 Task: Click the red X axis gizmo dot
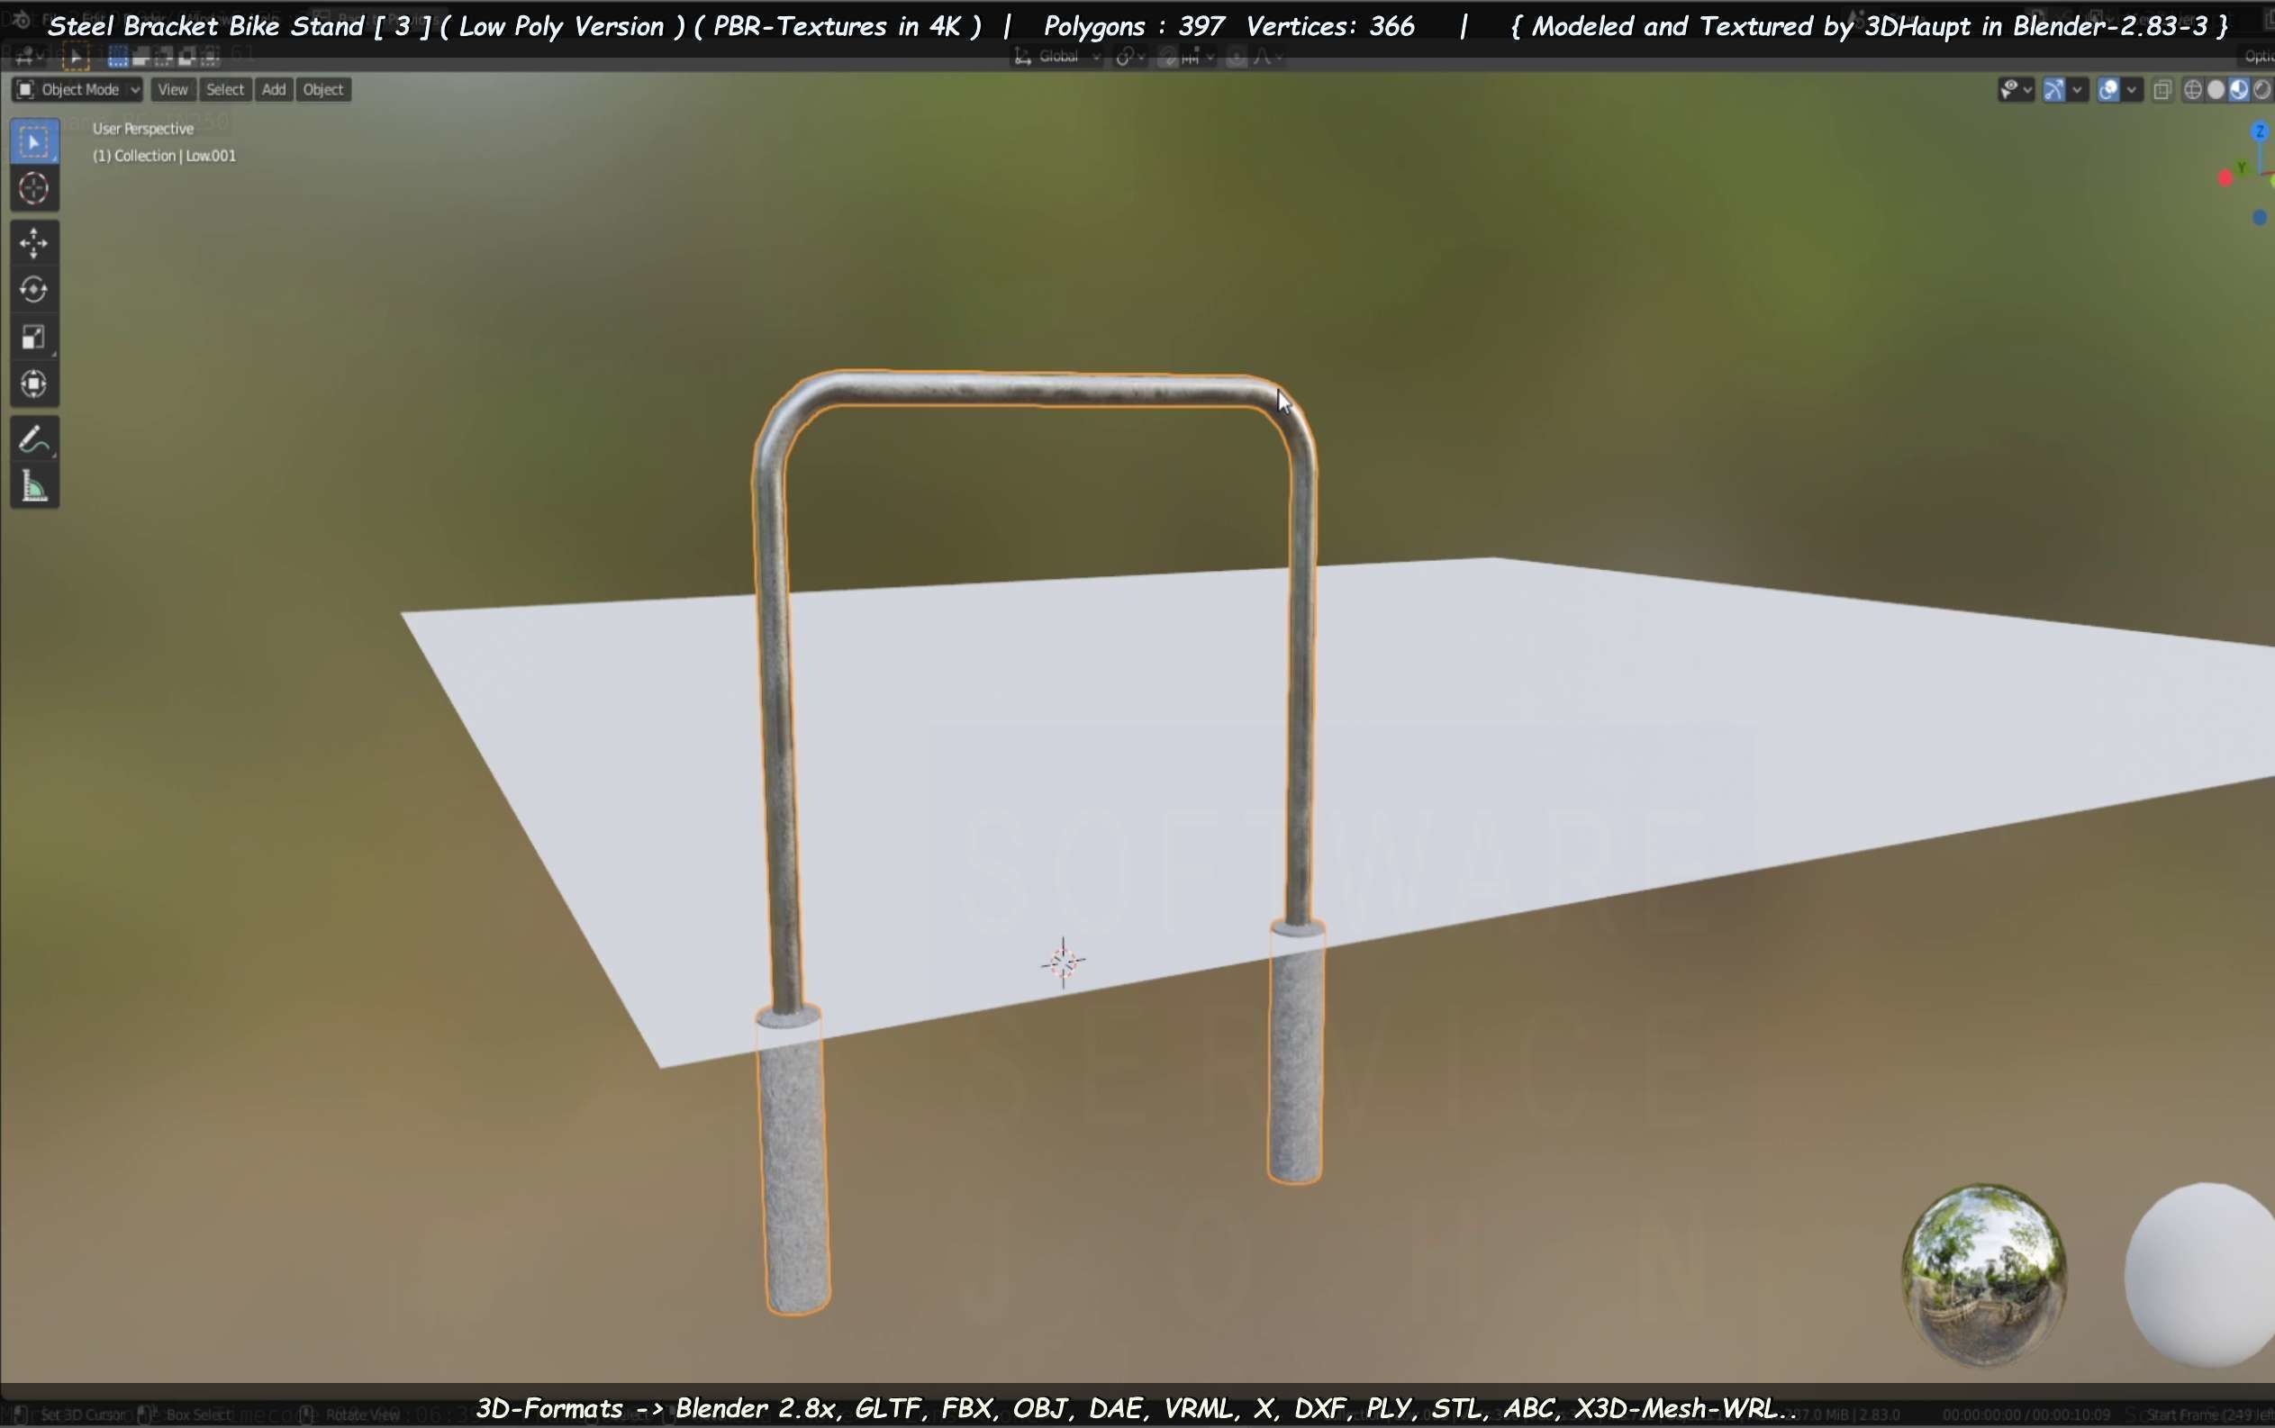(x=2225, y=177)
